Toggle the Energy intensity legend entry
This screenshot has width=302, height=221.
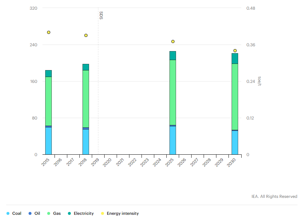click(x=119, y=213)
